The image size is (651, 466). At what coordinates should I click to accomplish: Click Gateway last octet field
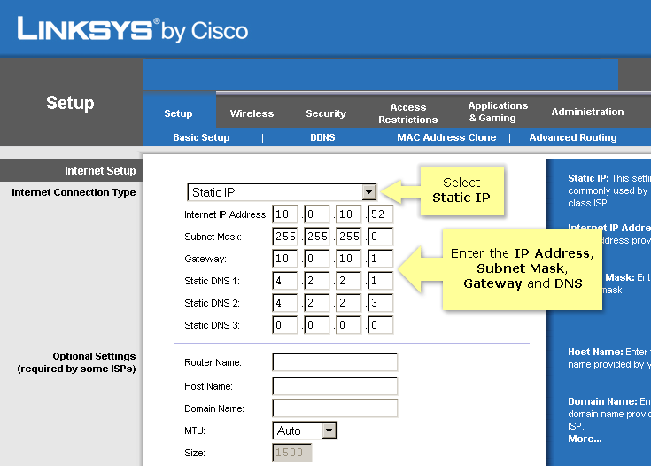[x=380, y=259]
